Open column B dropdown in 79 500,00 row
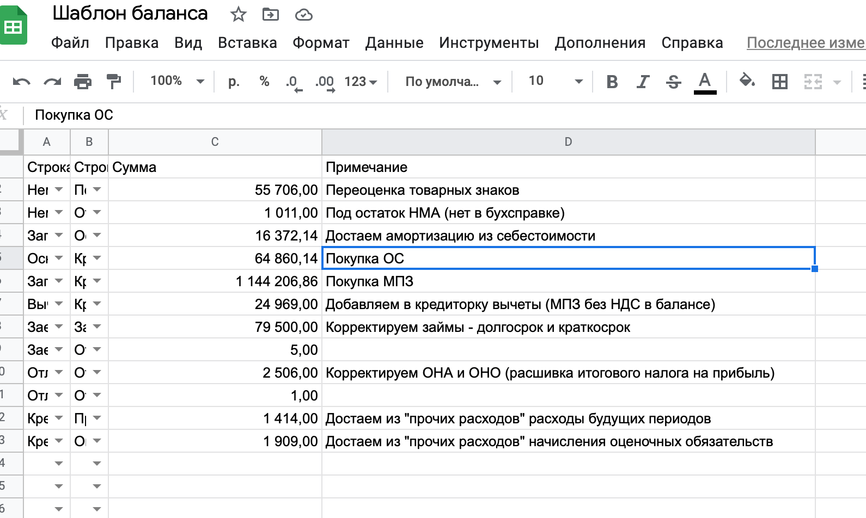 (97, 327)
